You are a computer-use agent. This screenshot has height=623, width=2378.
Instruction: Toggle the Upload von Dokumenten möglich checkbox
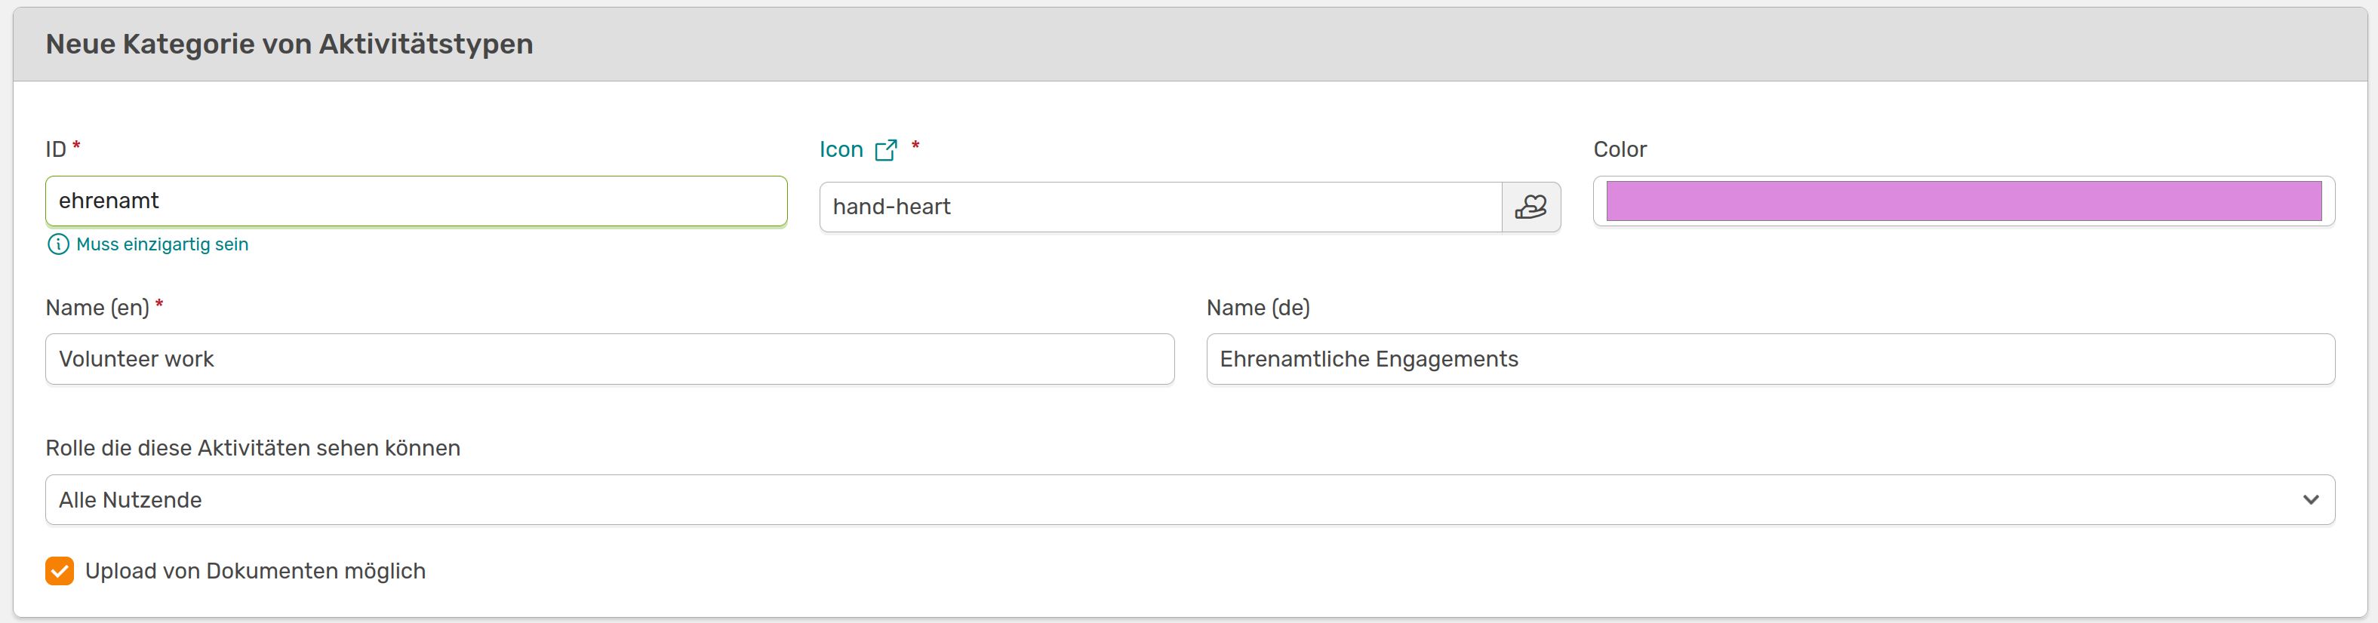[60, 571]
